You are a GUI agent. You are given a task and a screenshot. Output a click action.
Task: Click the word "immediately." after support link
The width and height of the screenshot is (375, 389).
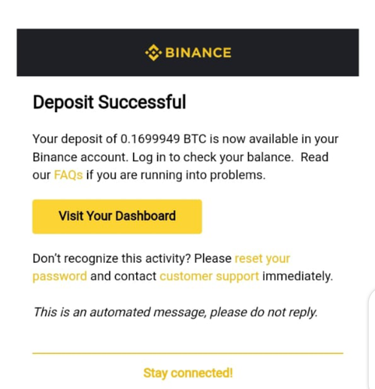coord(297,276)
